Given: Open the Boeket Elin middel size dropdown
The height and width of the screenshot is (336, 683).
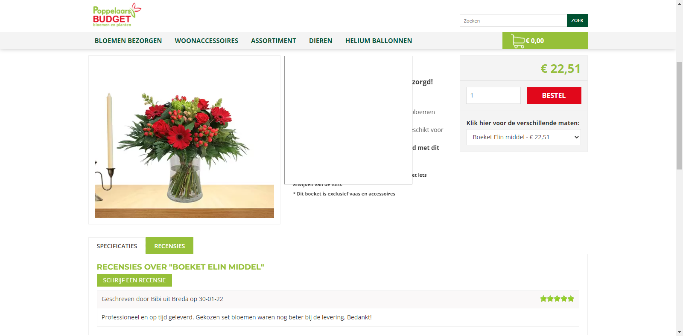Looking at the screenshot, I should point(523,137).
